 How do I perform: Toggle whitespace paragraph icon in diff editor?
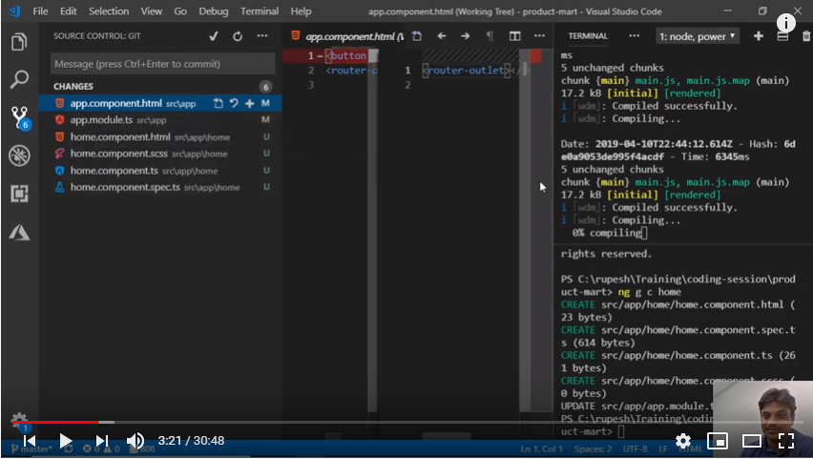click(x=490, y=36)
